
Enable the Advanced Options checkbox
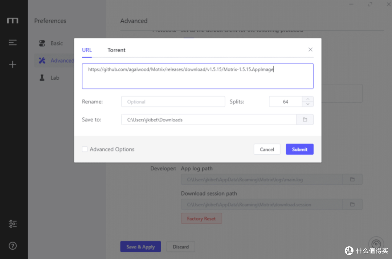pyautogui.click(x=85, y=149)
